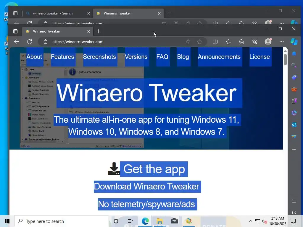Viewport: 303px width, 227px height.
Task: Close the Search tab in back window
Action: [x=88, y=13]
